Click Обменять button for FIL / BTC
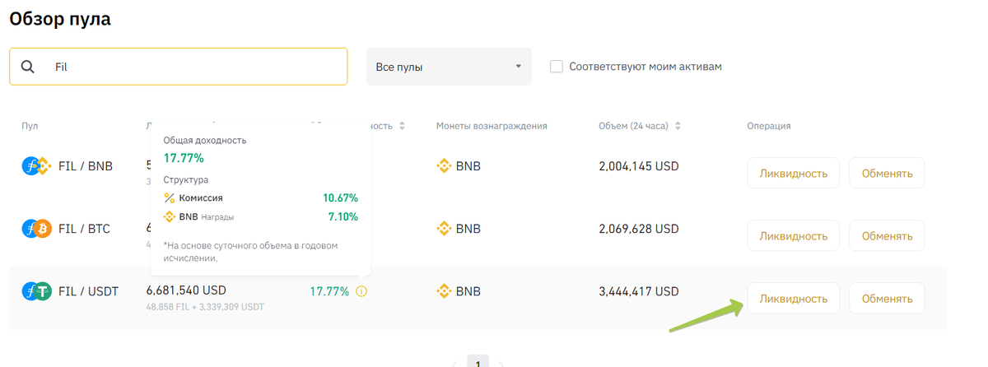Viewport: 988px width, 367px height. click(887, 235)
